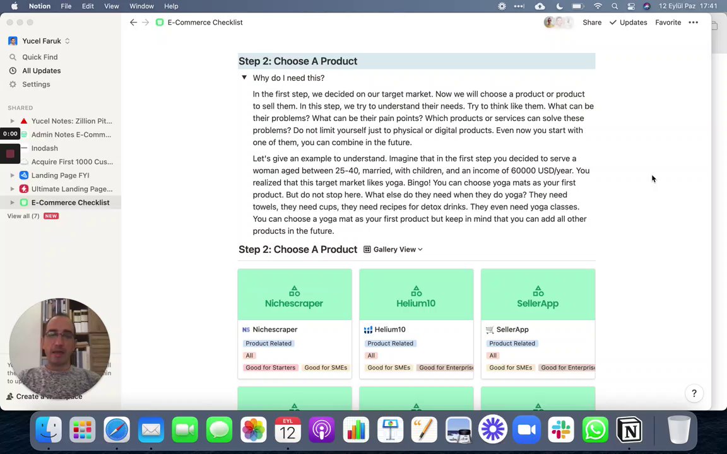Click the Quick Find search icon
The width and height of the screenshot is (727, 454).
pyautogui.click(x=13, y=57)
